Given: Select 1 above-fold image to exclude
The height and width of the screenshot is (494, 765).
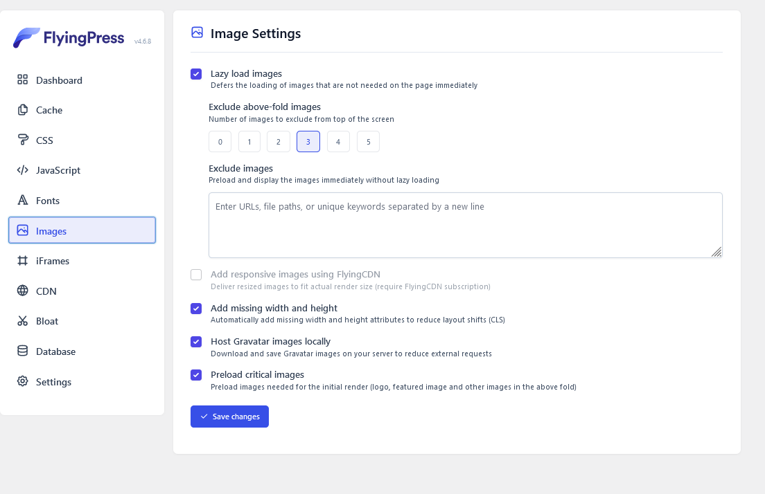Looking at the screenshot, I should tap(249, 142).
